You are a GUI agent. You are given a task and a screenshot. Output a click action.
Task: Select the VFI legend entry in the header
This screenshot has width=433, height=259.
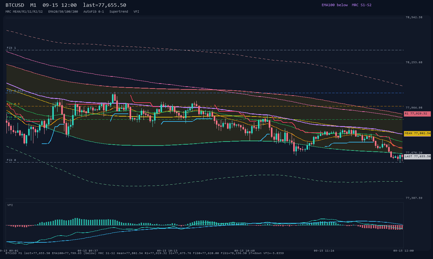136,11
